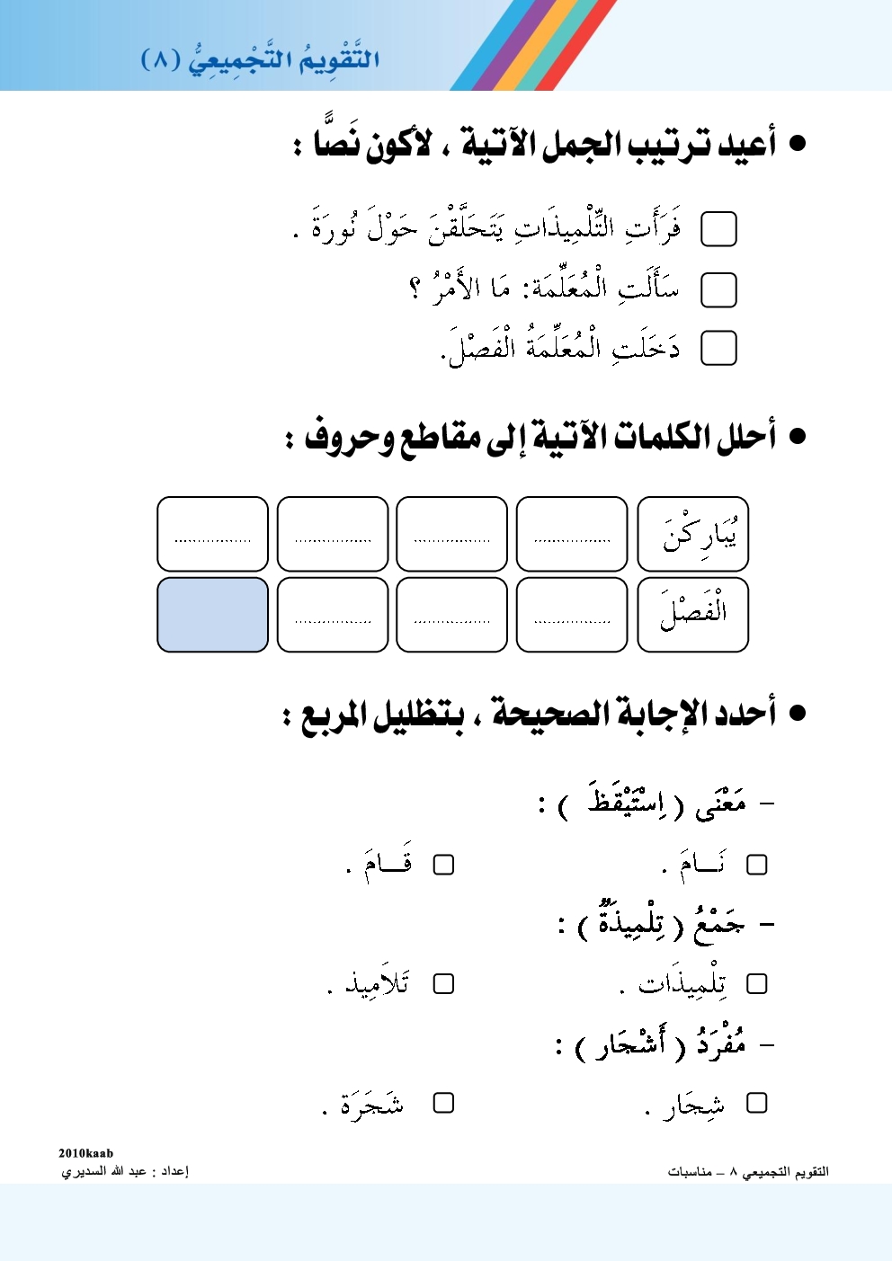Click the header title التقويم التجميعي (٨)
This screenshot has height=1261, width=892.
pos(261,59)
